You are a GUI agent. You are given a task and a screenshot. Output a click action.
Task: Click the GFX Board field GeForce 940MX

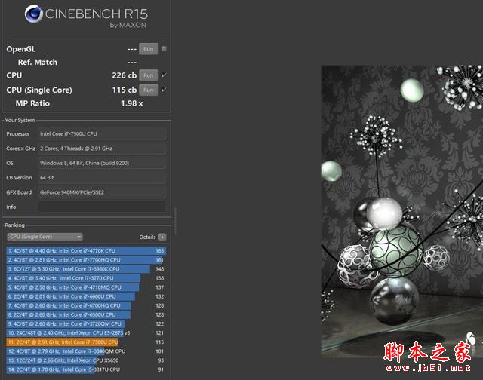tap(102, 192)
